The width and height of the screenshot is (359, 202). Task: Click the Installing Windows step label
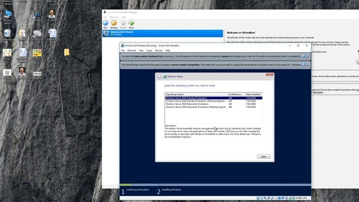click(172, 190)
